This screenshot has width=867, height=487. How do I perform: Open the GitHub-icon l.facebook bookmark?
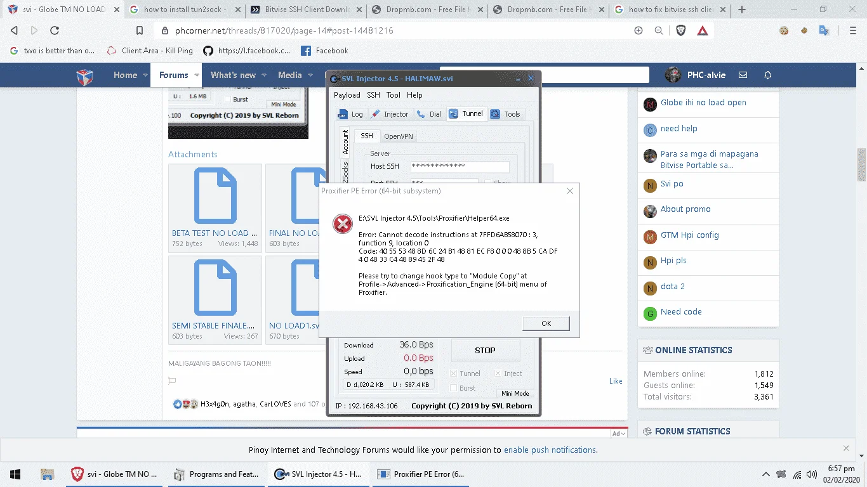tap(247, 51)
